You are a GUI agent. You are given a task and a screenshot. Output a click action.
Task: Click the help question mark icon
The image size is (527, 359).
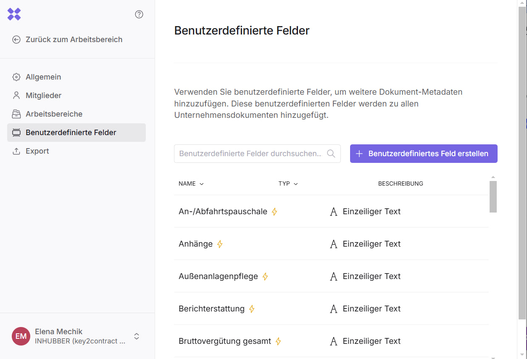click(139, 14)
